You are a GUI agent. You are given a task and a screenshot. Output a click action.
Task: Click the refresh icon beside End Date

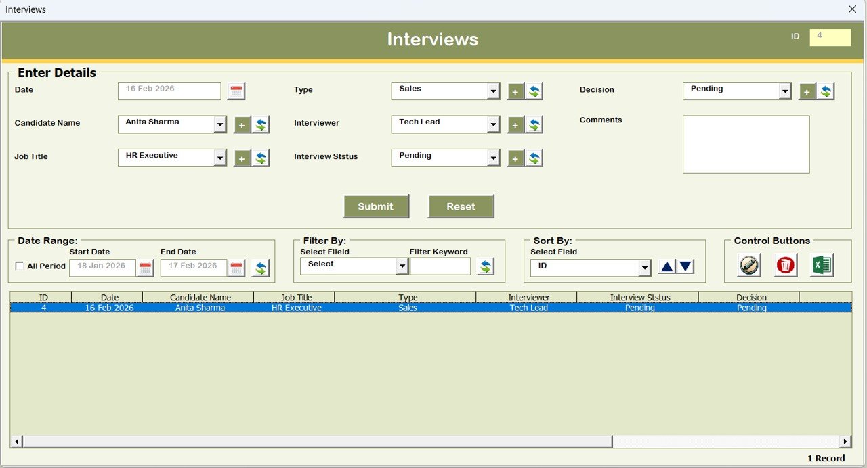(x=260, y=267)
